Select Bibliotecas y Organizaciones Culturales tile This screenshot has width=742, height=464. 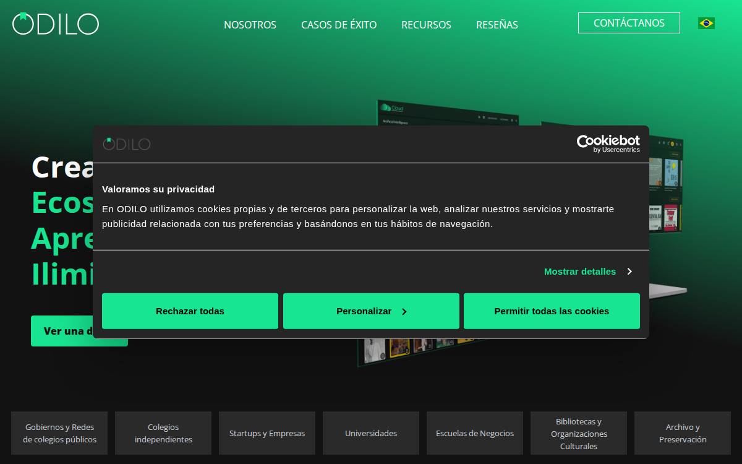[579, 433]
